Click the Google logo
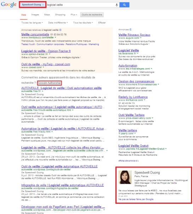193x214 pixels. coord(9,5)
